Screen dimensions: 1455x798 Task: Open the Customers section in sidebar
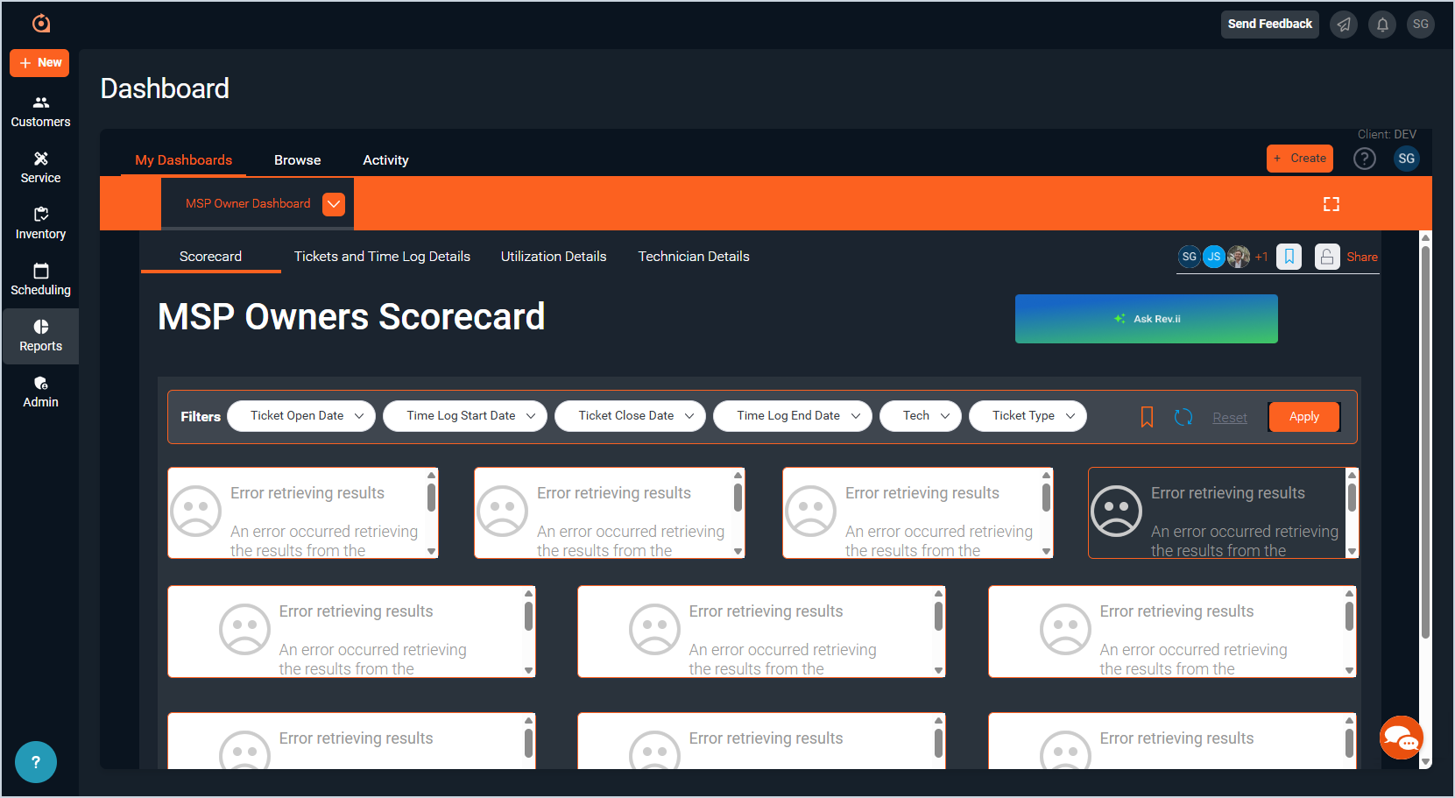tap(40, 112)
